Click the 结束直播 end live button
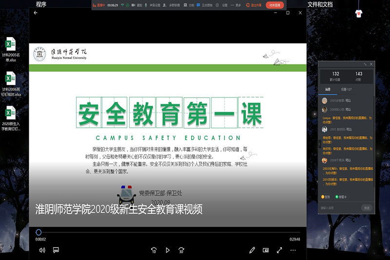The height and width of the screenshot is (260, 390). coord(275,5)
